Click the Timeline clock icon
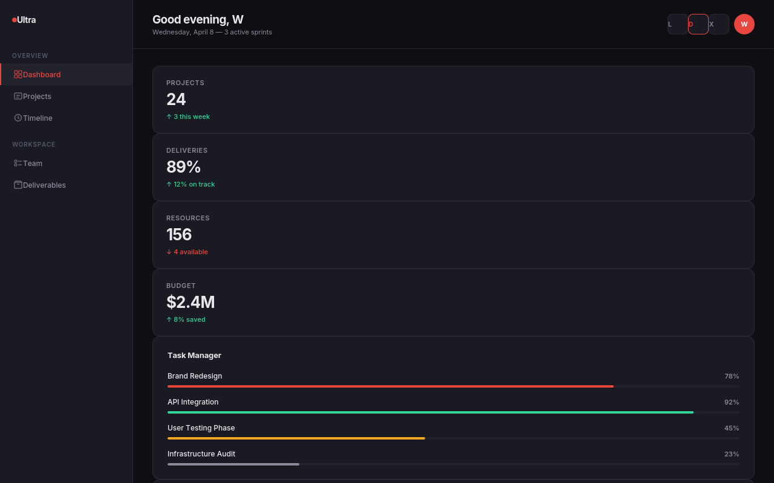Image resolution: width=774 pixels, height=483 pixels. coord(18,118)
